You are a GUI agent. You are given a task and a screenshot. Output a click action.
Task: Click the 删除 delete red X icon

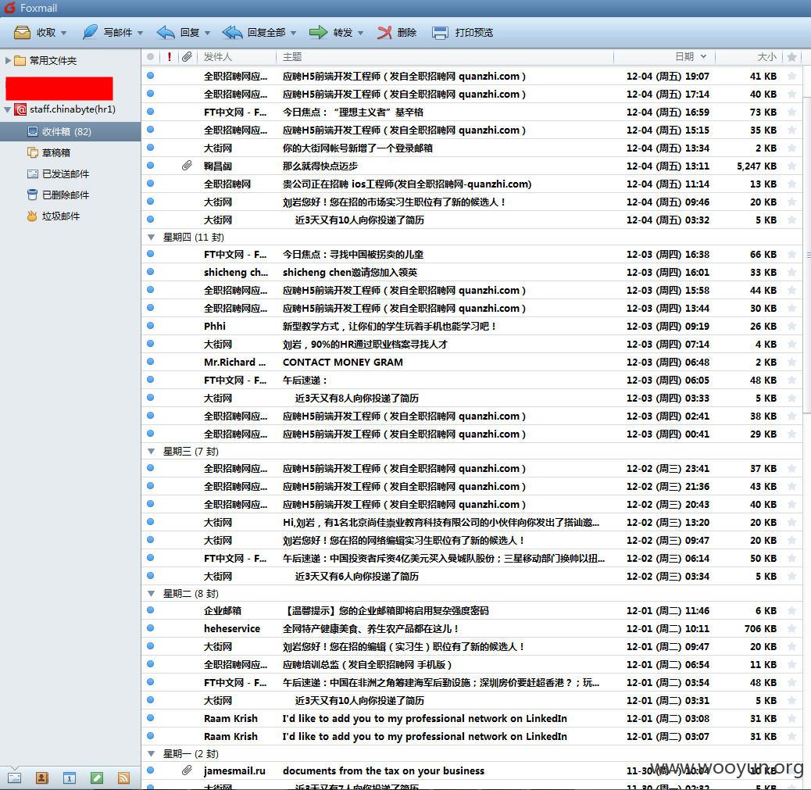[384, 33]
